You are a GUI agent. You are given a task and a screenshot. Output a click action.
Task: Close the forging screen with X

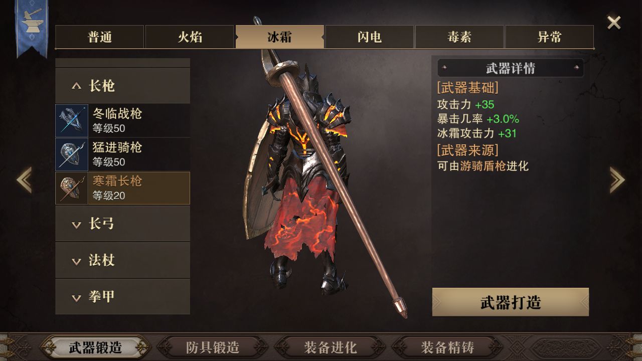(x=614, y=23)
